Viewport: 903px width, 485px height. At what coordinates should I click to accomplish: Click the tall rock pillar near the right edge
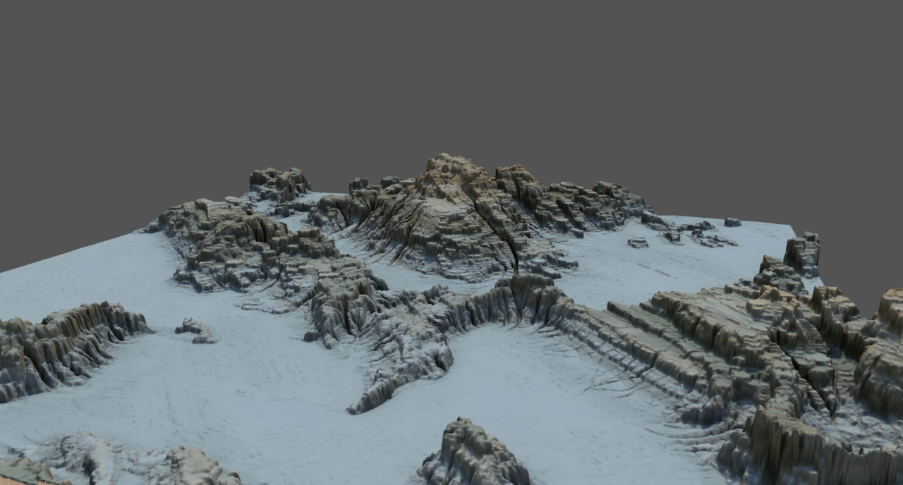tap(804, 252)
